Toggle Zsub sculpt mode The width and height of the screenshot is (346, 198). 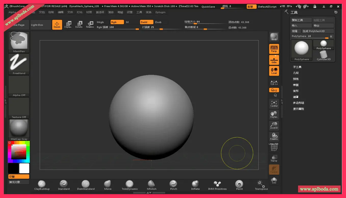tap(158, 22)
